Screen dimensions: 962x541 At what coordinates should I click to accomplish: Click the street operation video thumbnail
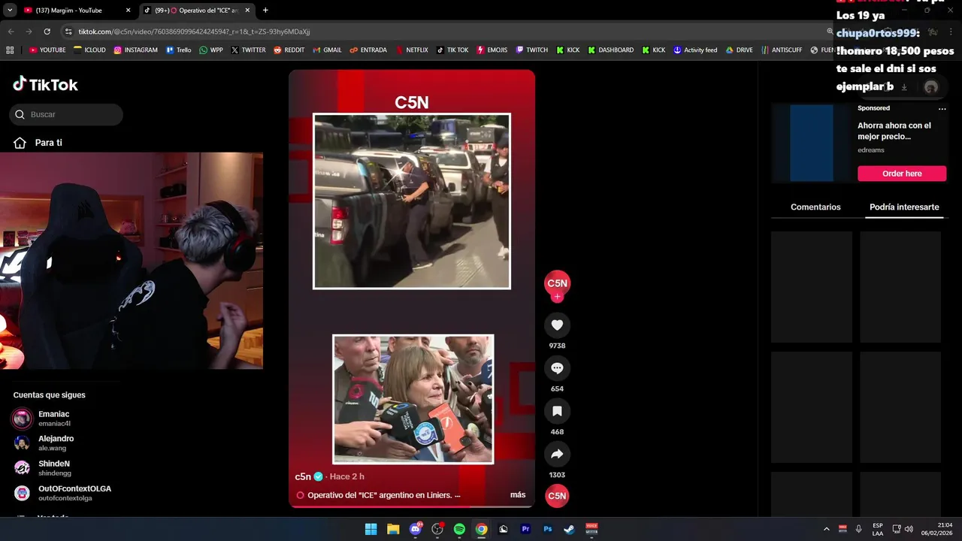[412, 201]
